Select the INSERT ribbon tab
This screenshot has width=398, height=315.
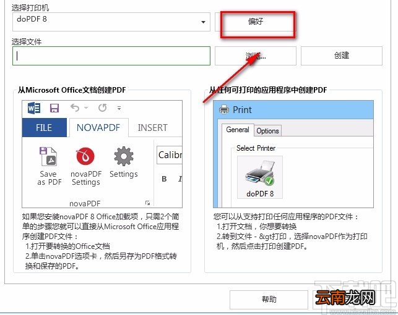(152, 127)
